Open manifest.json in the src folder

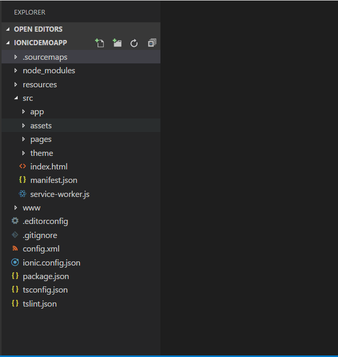tap(81, 180)
